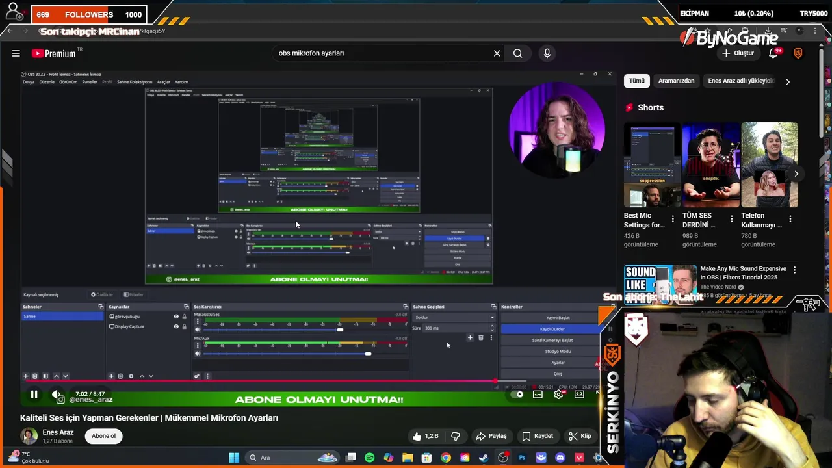Click the OBS Görünüm menu in the video
This screenshot has width=832, height=468.
coord(68,82)
